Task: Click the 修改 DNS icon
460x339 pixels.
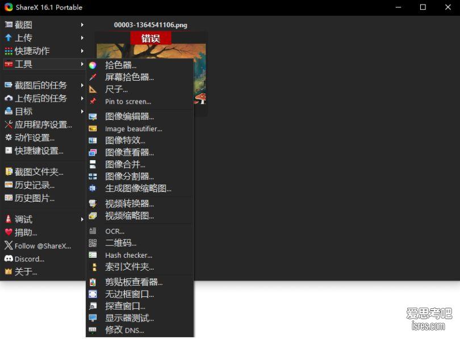Action: point(93,330)
